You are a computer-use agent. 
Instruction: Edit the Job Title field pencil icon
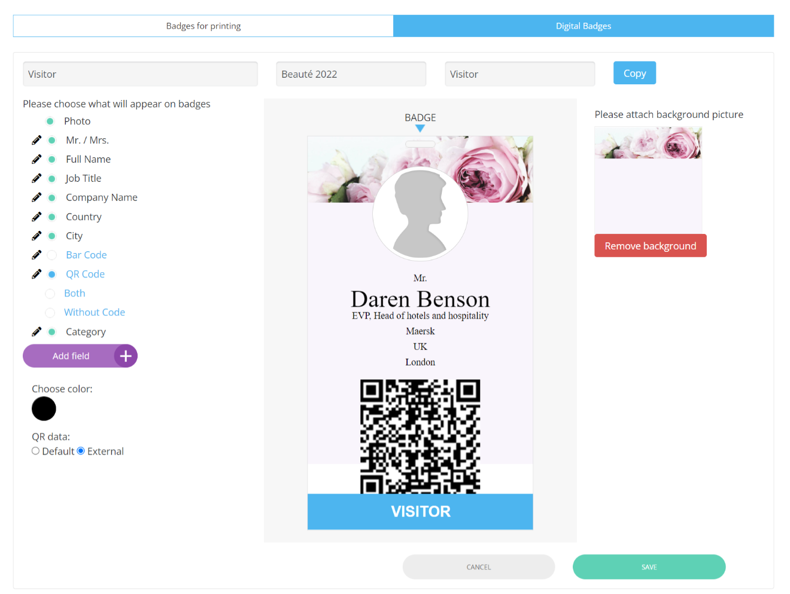tap(37, 178)
